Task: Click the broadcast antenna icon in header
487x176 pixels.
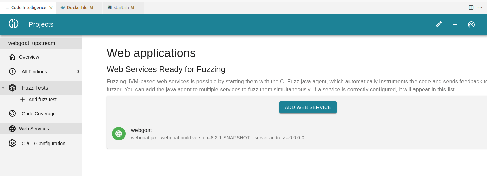Action: tap(471, 24)
